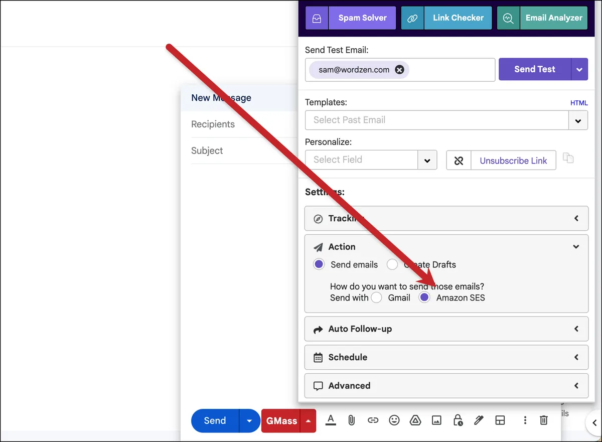
Task: Click the Email Analyzer magnifier icon
Action: click(x=508, y=18)
